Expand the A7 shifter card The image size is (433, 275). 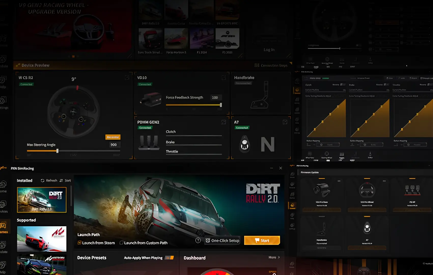285,122
